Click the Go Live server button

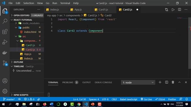pos(146,99)
